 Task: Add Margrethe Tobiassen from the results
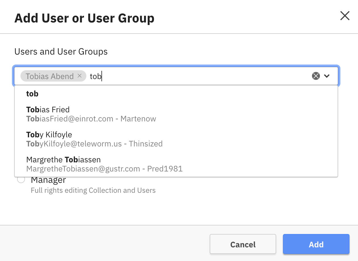point(63,159)
